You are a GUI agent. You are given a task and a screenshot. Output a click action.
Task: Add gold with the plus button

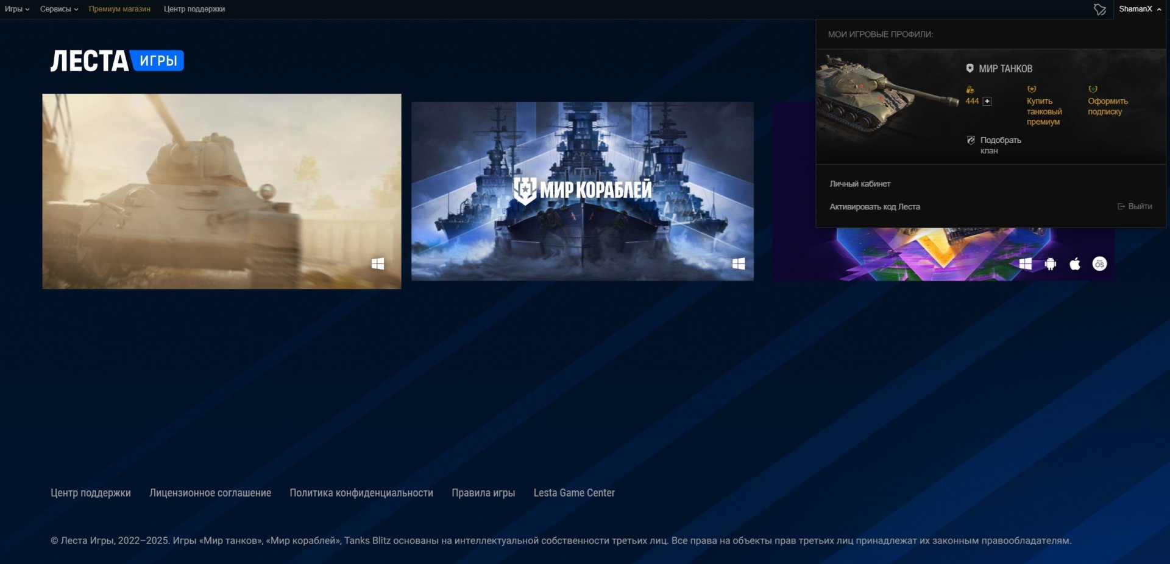tap(987, 102)
